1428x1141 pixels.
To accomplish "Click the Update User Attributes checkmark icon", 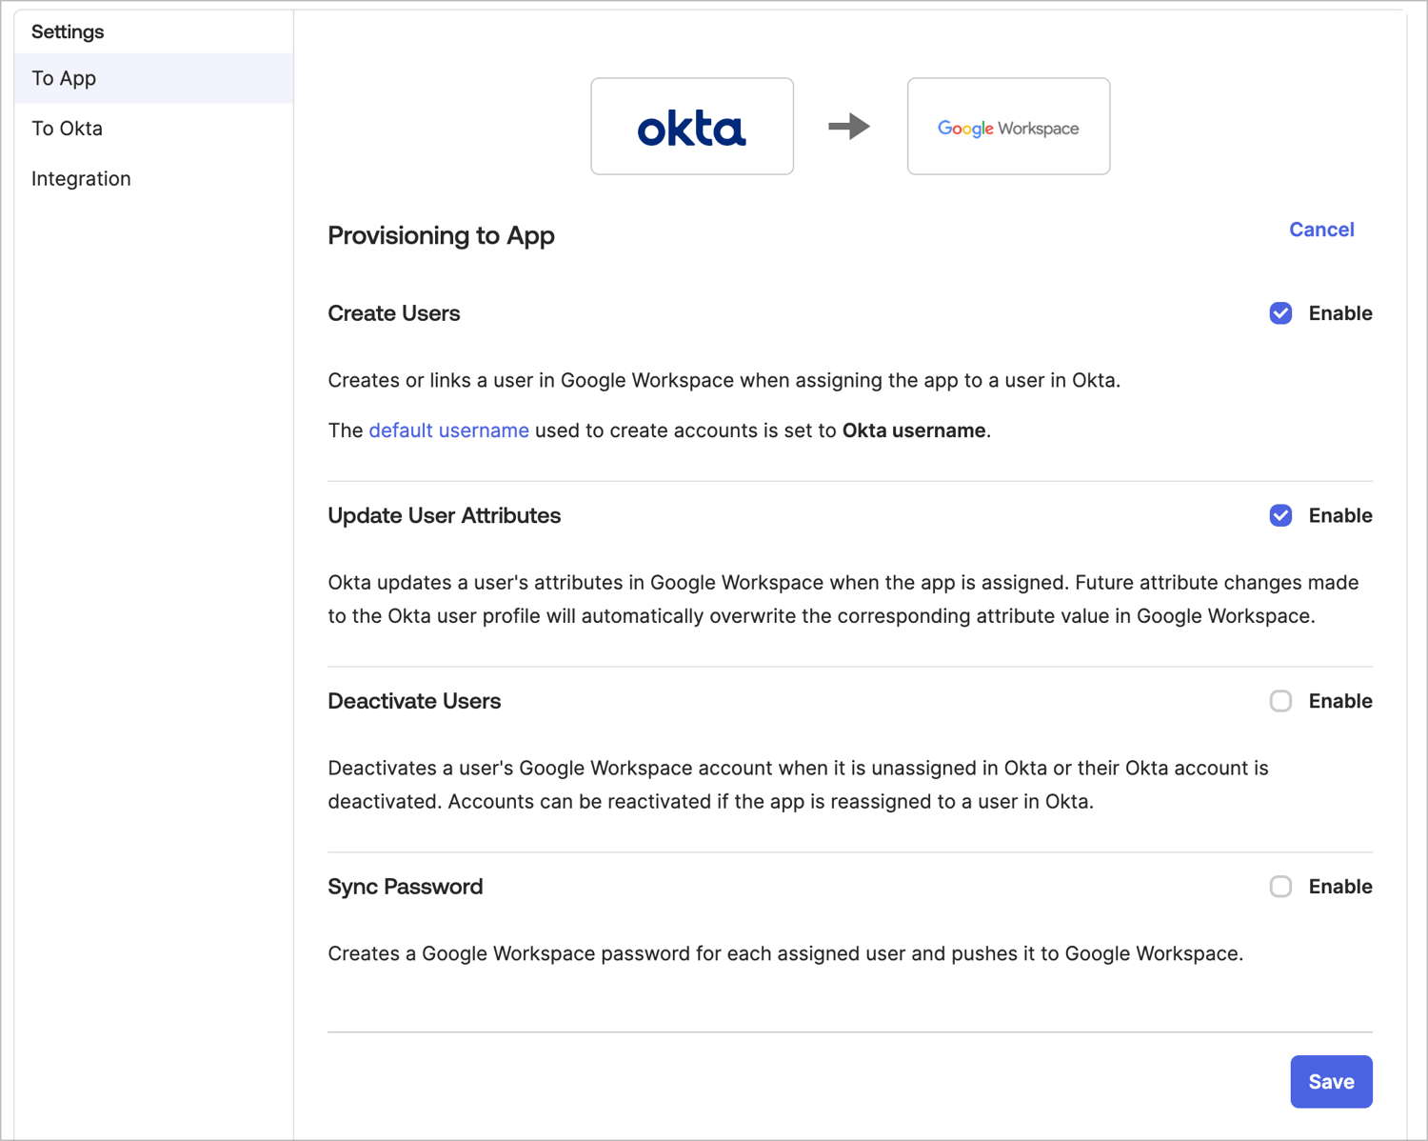I will pyautogui.click(x=1280, y=515).
